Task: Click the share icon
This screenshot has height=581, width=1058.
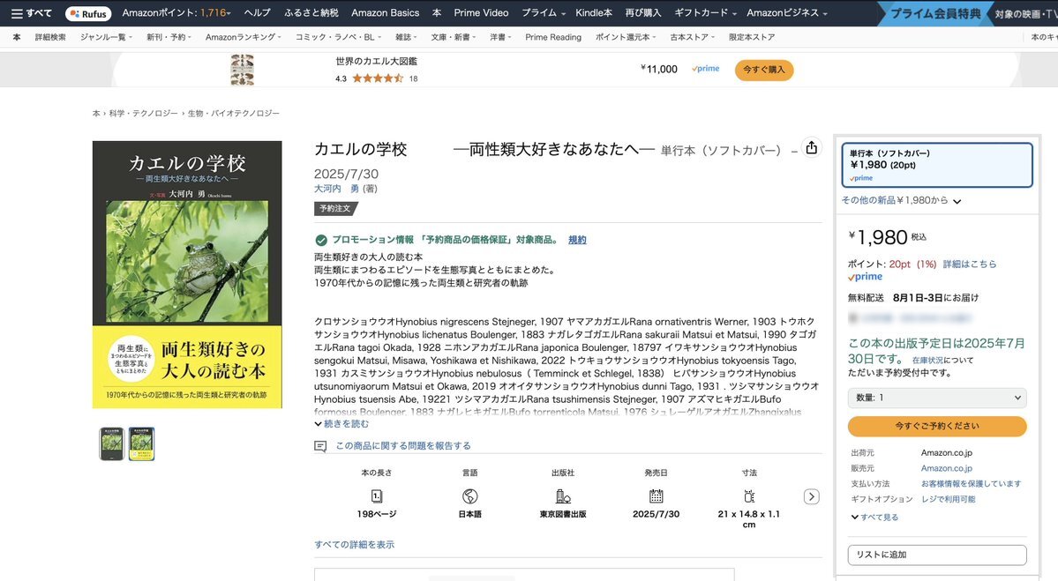Action: tap(811, 147)
